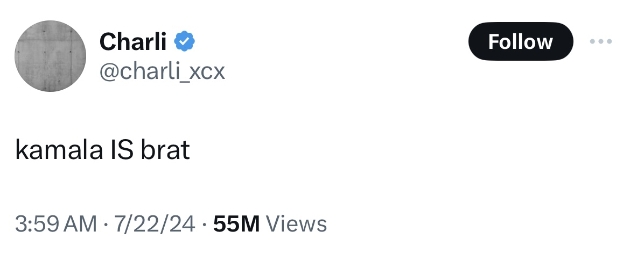
Task: Open the Charli display name link
Action: click(133, 41)
